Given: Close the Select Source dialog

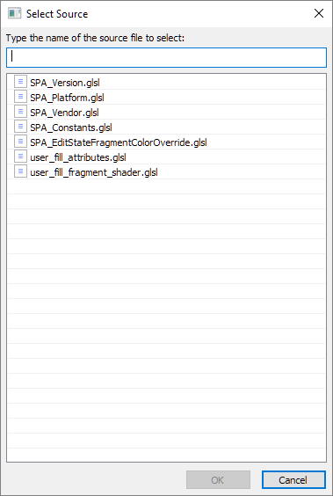Looking at the screenshot, I should (x=319, y=13).
